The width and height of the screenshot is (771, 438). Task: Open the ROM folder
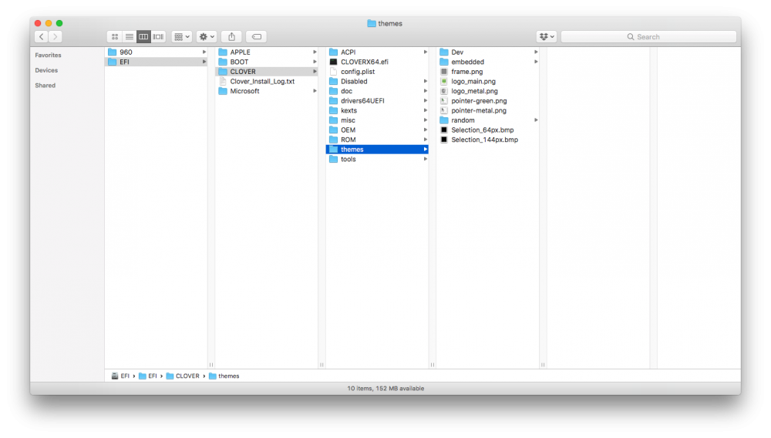tap(377, 140)
